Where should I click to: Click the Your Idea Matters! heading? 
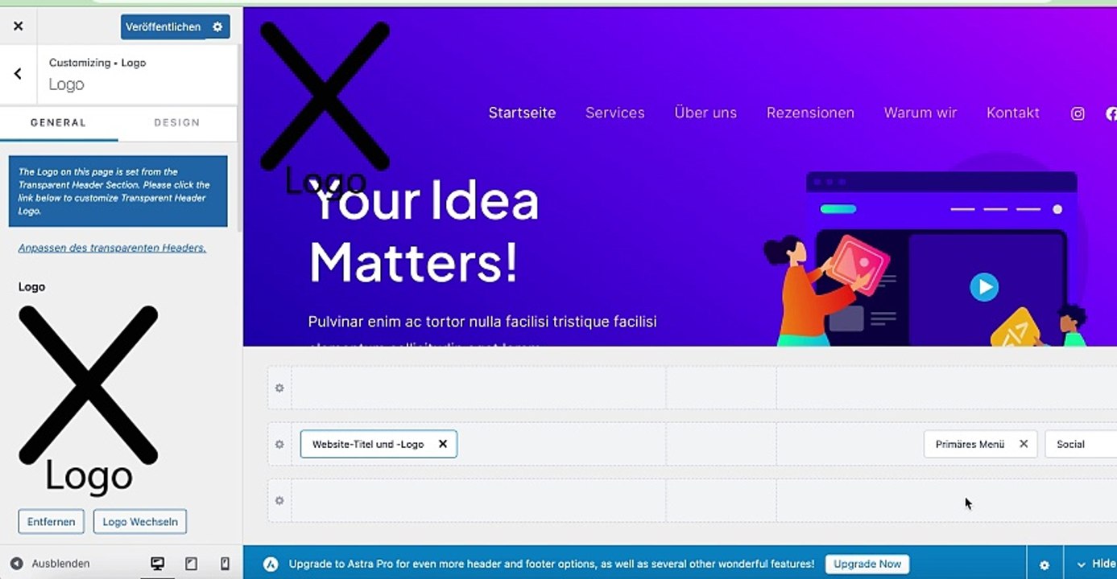pos(424,232)
